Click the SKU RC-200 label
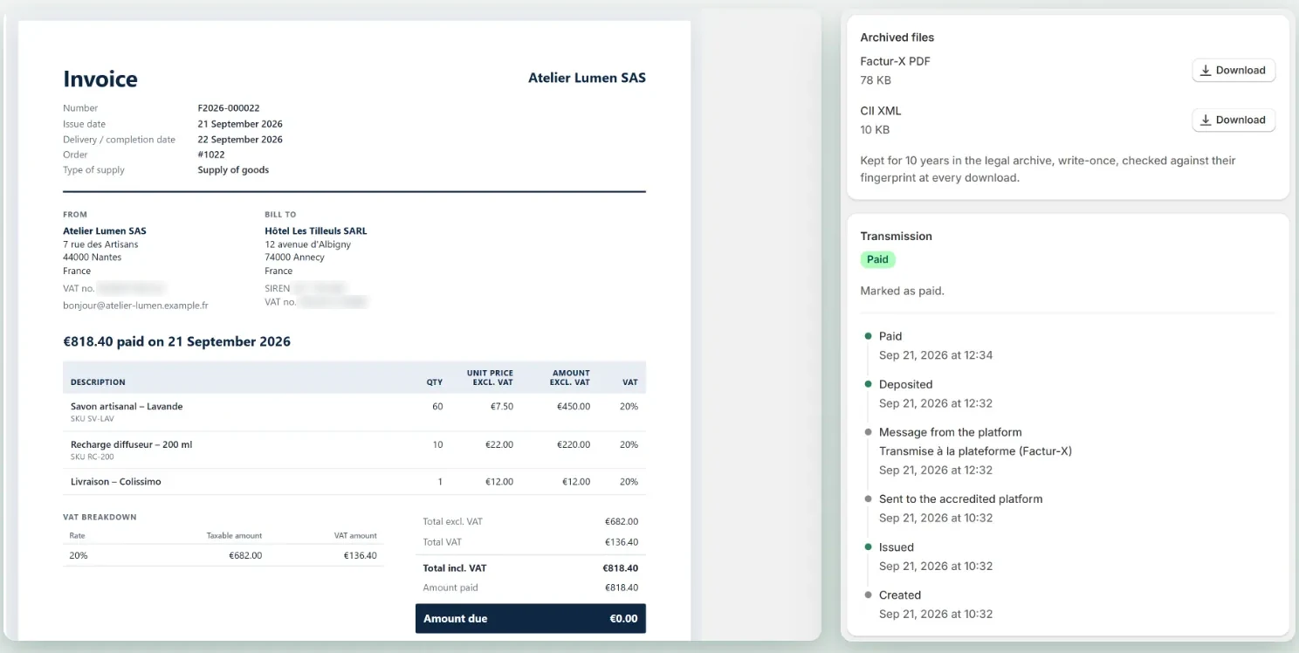This screenshot has width=1299, height=653. click(x=93, y=457)
